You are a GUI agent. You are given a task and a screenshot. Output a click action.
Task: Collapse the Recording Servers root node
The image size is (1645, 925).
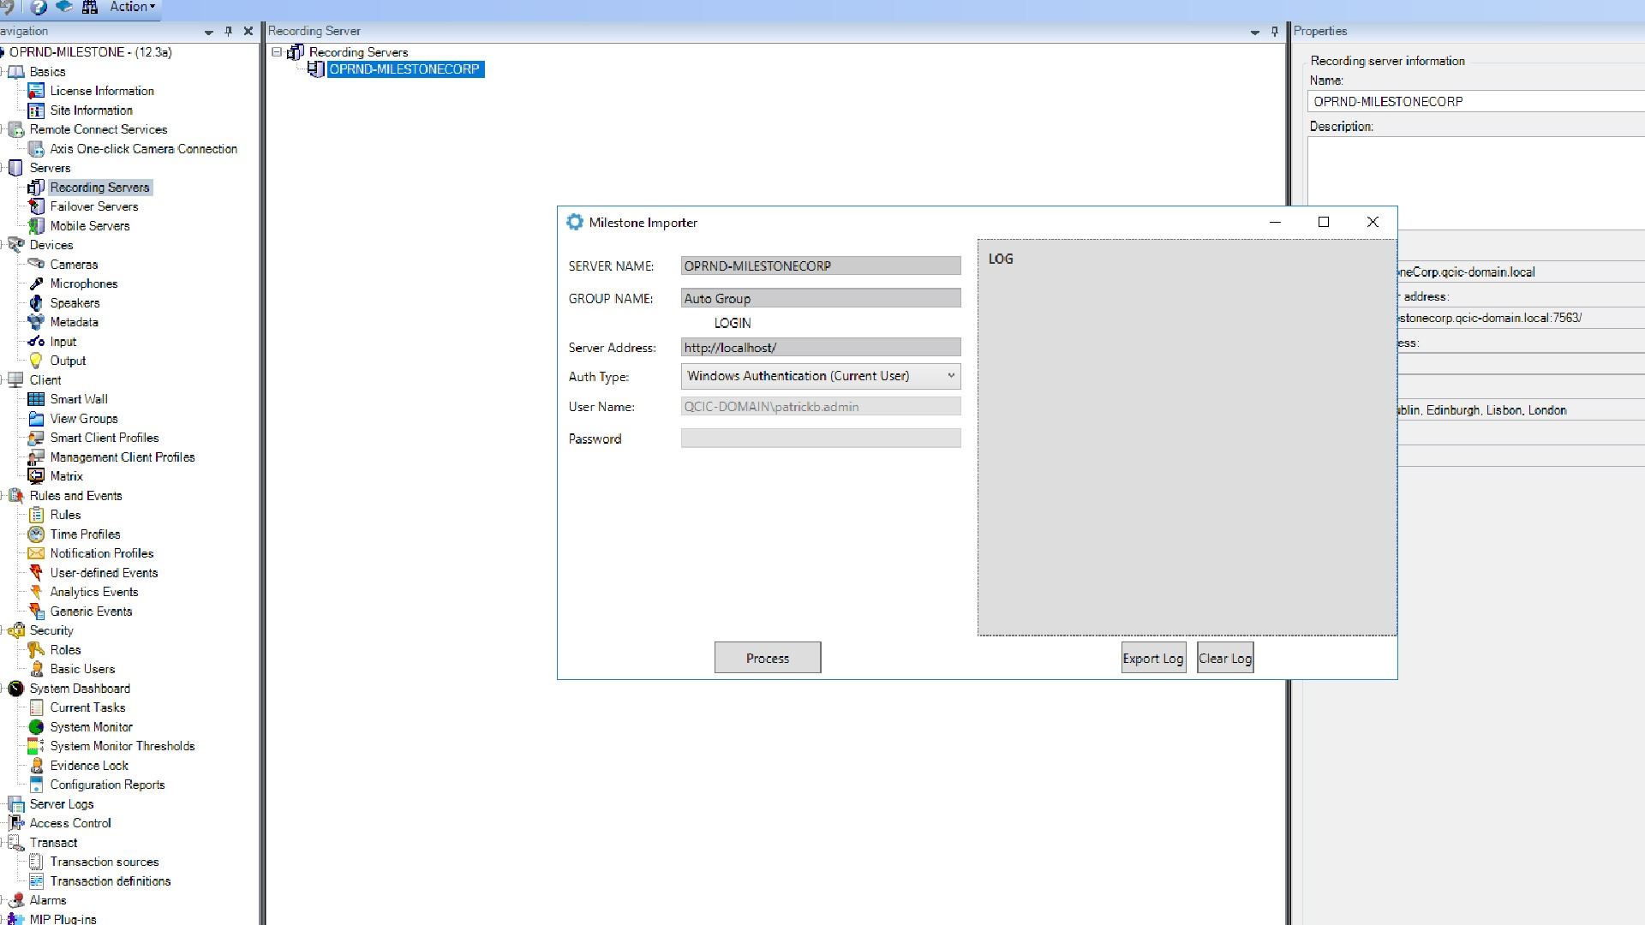277,52
